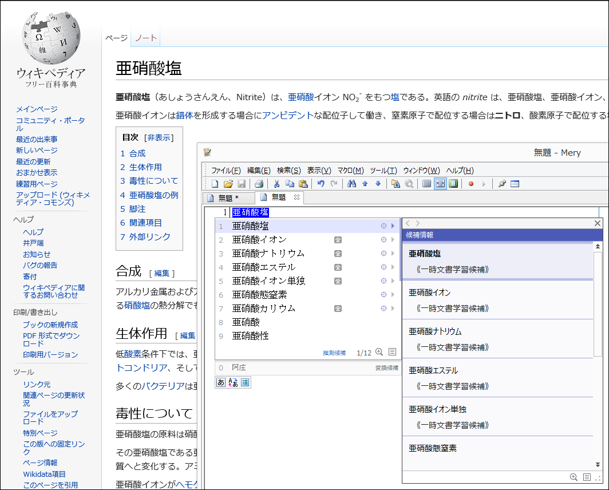The height and width of the screenshot is (490, 609).
Task: Open Find using the binoculars toolbar icon
Action: point(352,184)
